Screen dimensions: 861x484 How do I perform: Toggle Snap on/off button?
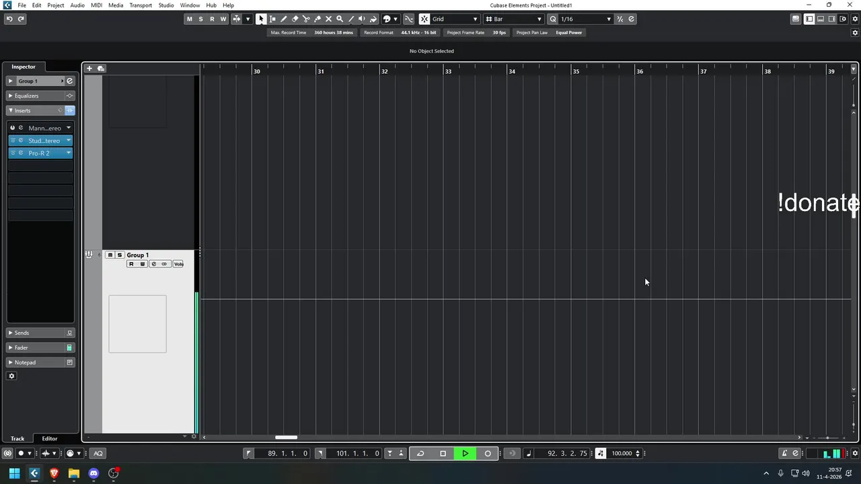(424, 19)
